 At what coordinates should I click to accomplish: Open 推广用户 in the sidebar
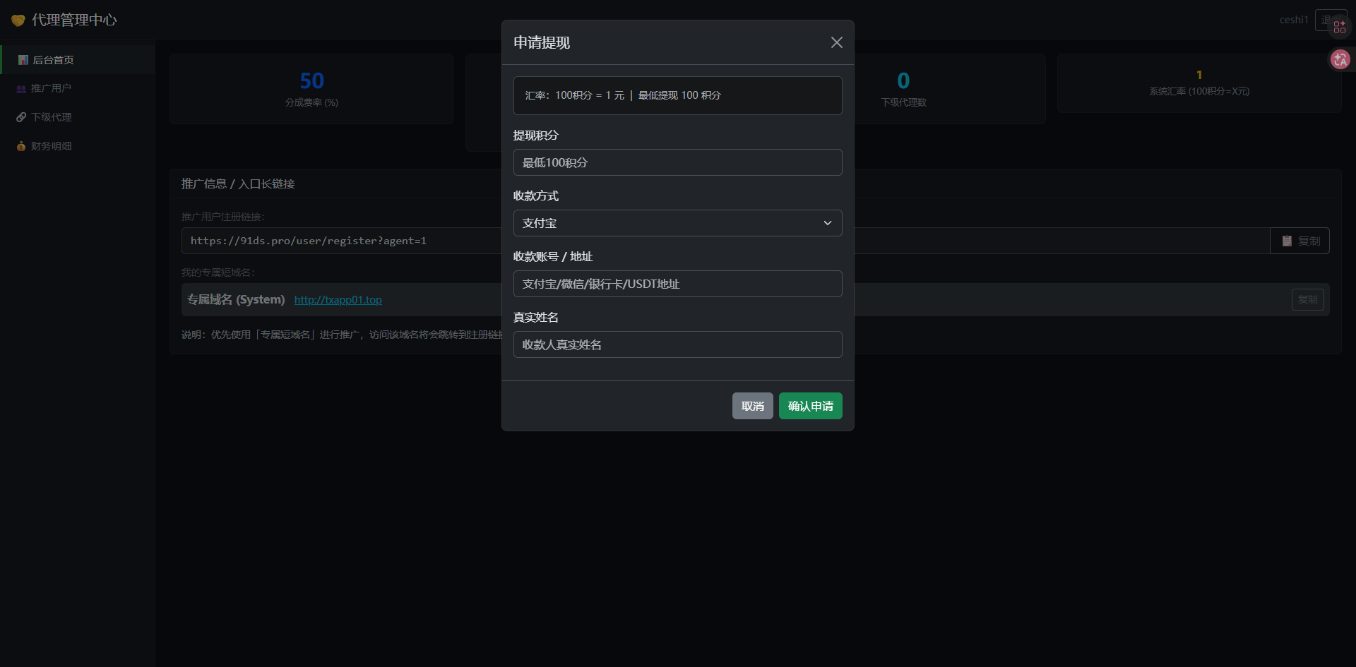pos(51,88)
